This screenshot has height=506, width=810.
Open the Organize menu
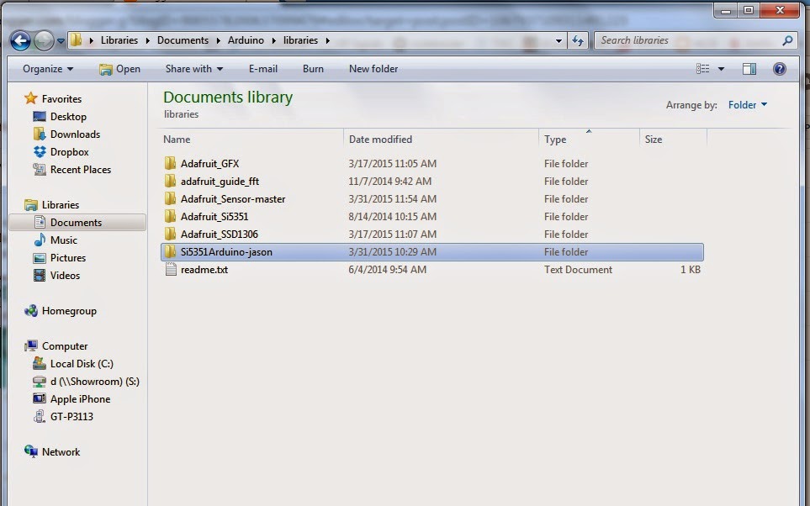coord(48,69)
